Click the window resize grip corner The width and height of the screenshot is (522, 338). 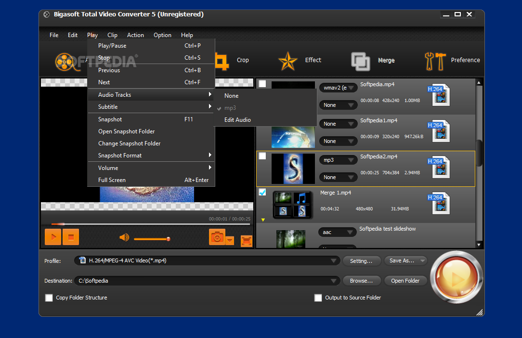click(480, 312)
